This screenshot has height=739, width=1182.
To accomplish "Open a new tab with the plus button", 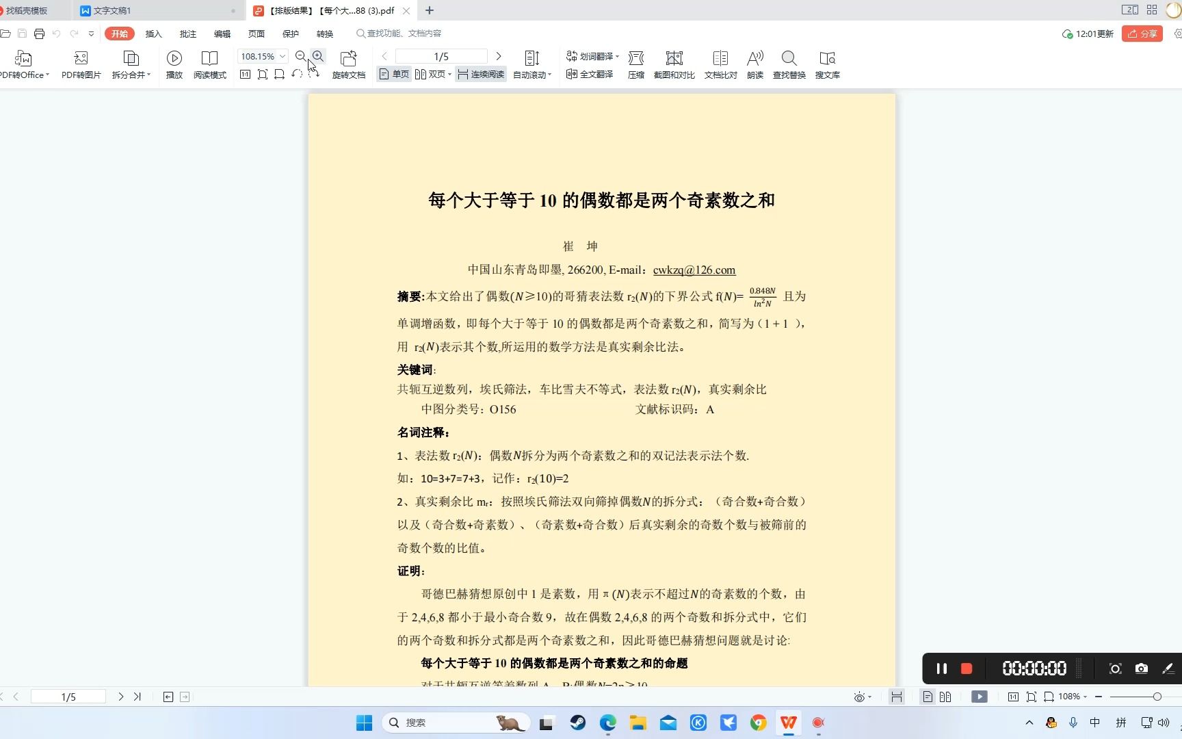I will [430, 10].
